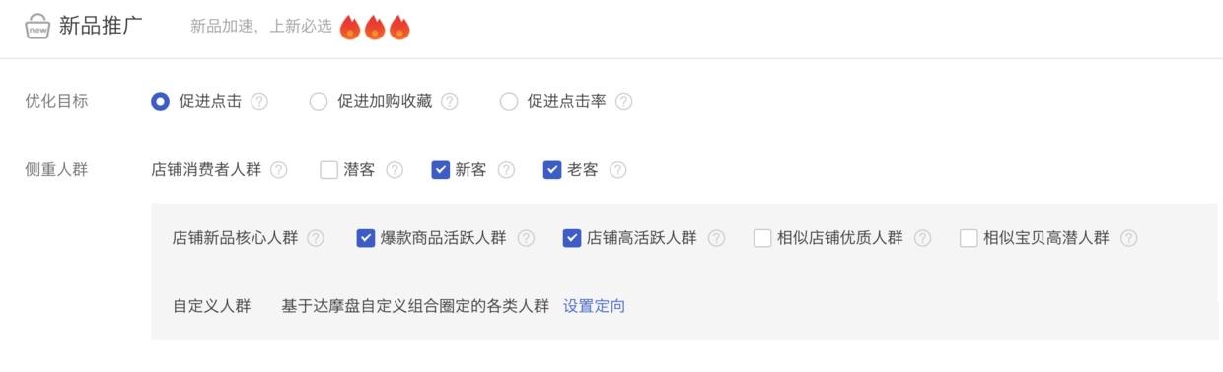This screenshot has height=372, width=1223.
Task: Show help for 店铺消费者人群
Action: coord(279,170)
